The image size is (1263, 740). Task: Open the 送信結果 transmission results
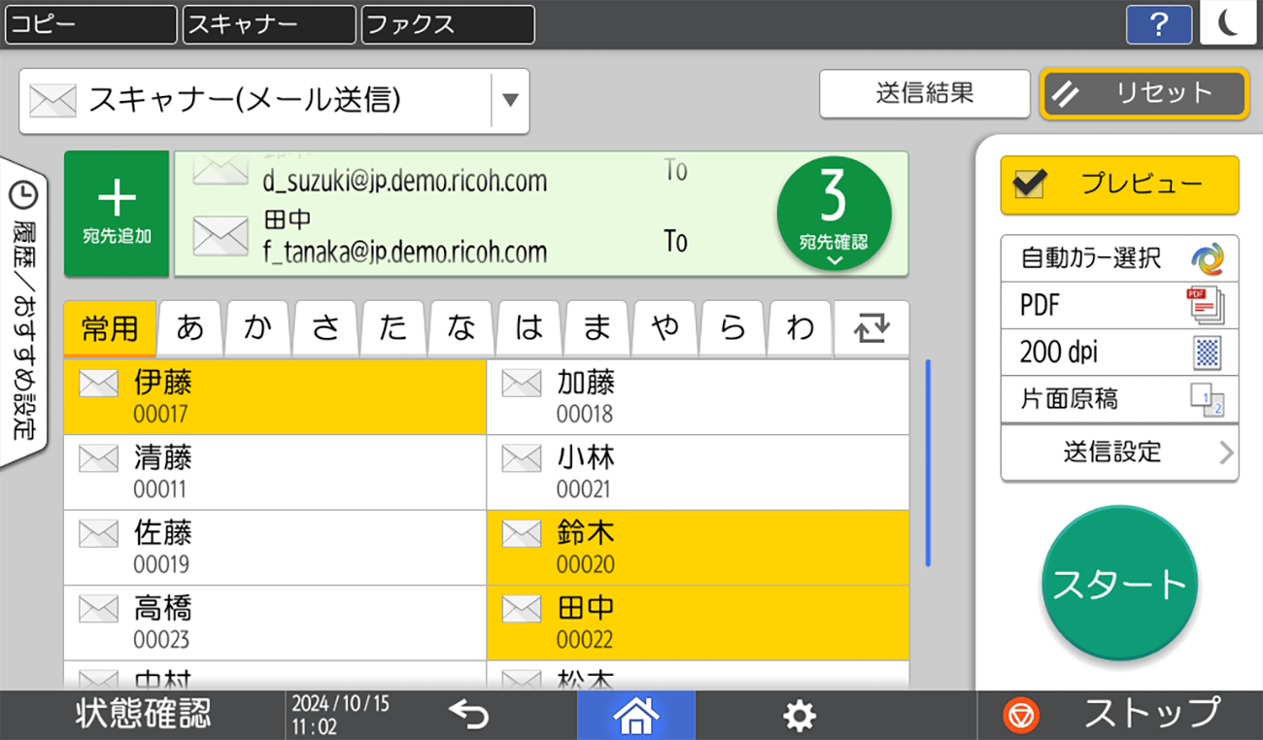(924, 93)
